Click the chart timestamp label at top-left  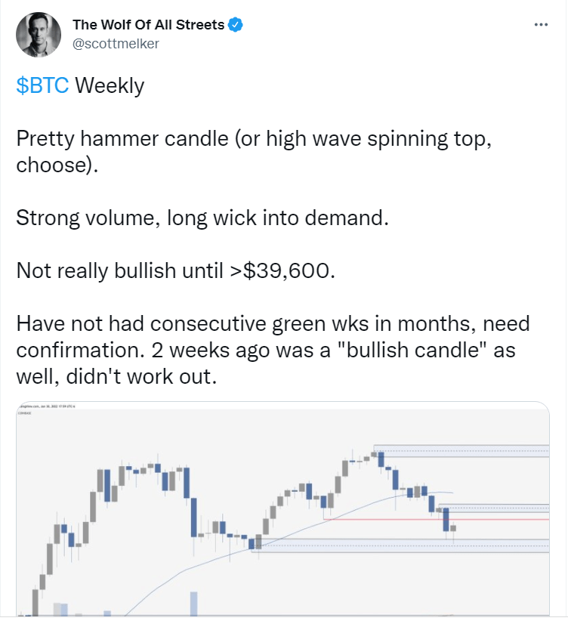pyautogui.click(x=47, y=406)
